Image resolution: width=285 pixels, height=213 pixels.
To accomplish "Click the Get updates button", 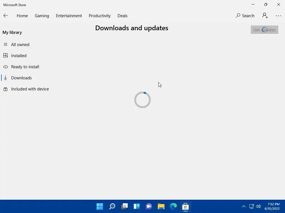I will tap(264, 30).
